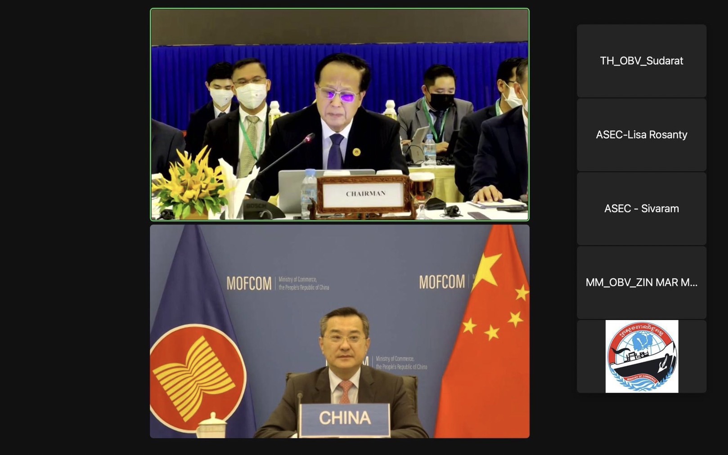Click the yellow flower arrangement

[193, 181]
